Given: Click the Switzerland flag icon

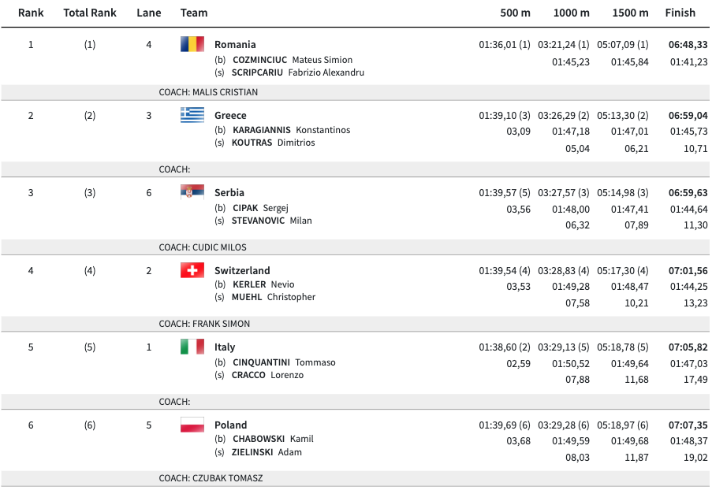Looking at the screenshot, I should 192,270.
